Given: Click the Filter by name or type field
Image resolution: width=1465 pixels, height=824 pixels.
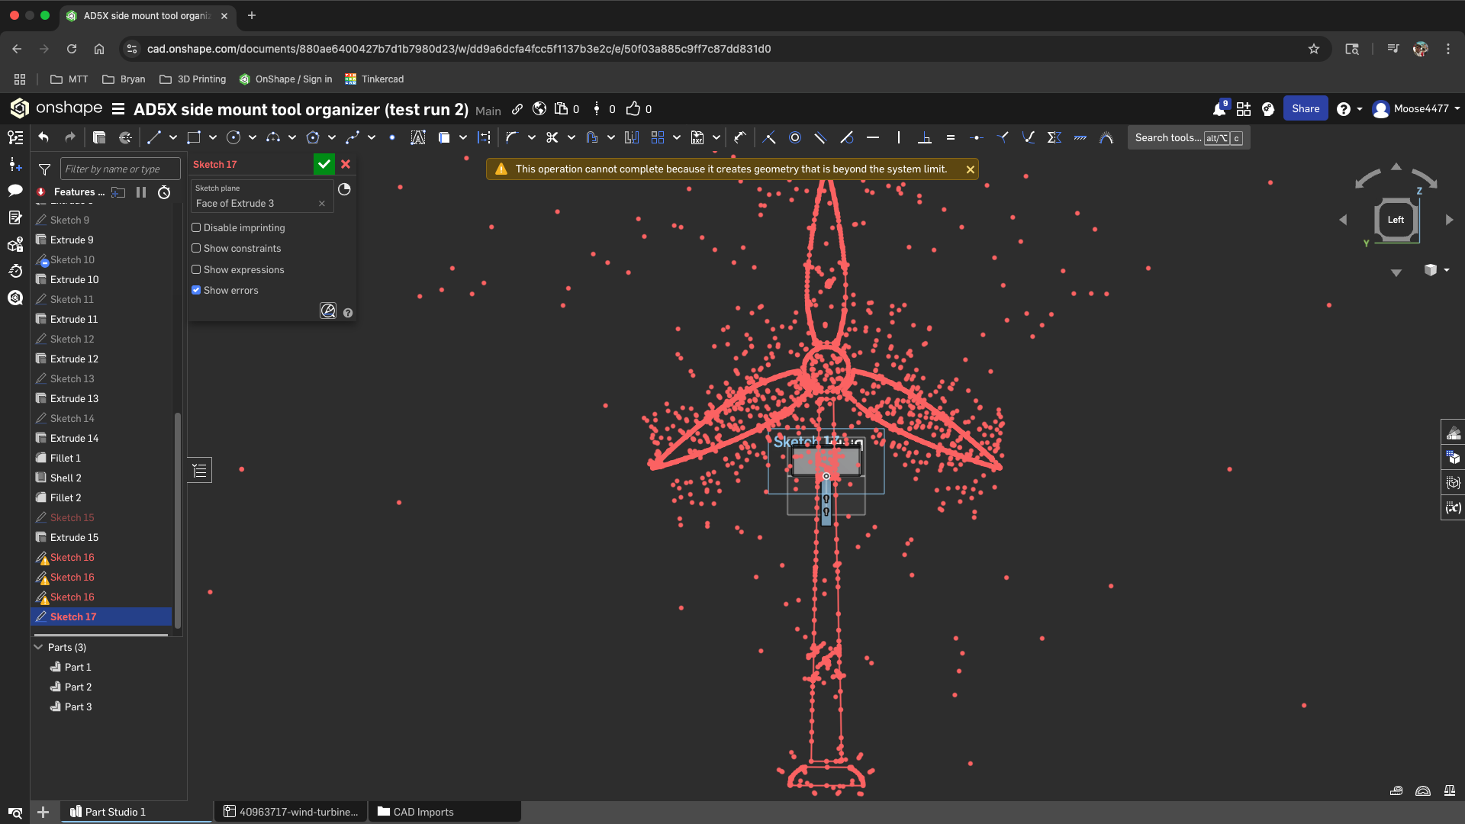Looking at the screenshot, I should coord(121,169).
